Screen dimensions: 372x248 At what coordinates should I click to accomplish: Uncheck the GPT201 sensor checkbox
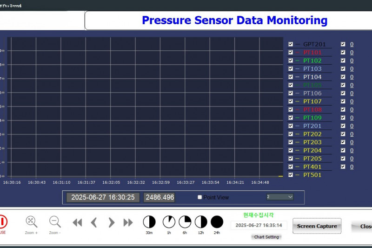click(291, 44)
